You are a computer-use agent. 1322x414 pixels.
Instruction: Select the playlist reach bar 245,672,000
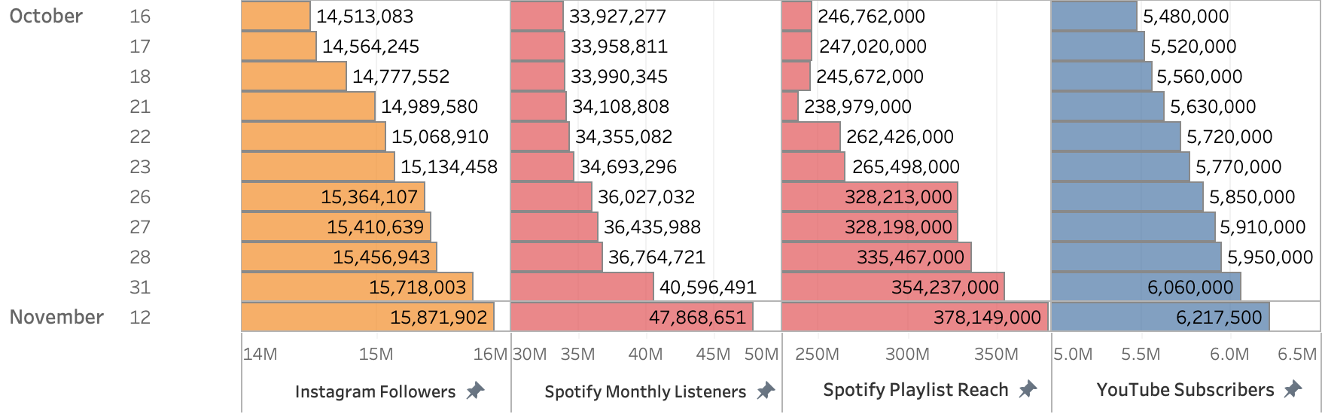tap(796, 76)
